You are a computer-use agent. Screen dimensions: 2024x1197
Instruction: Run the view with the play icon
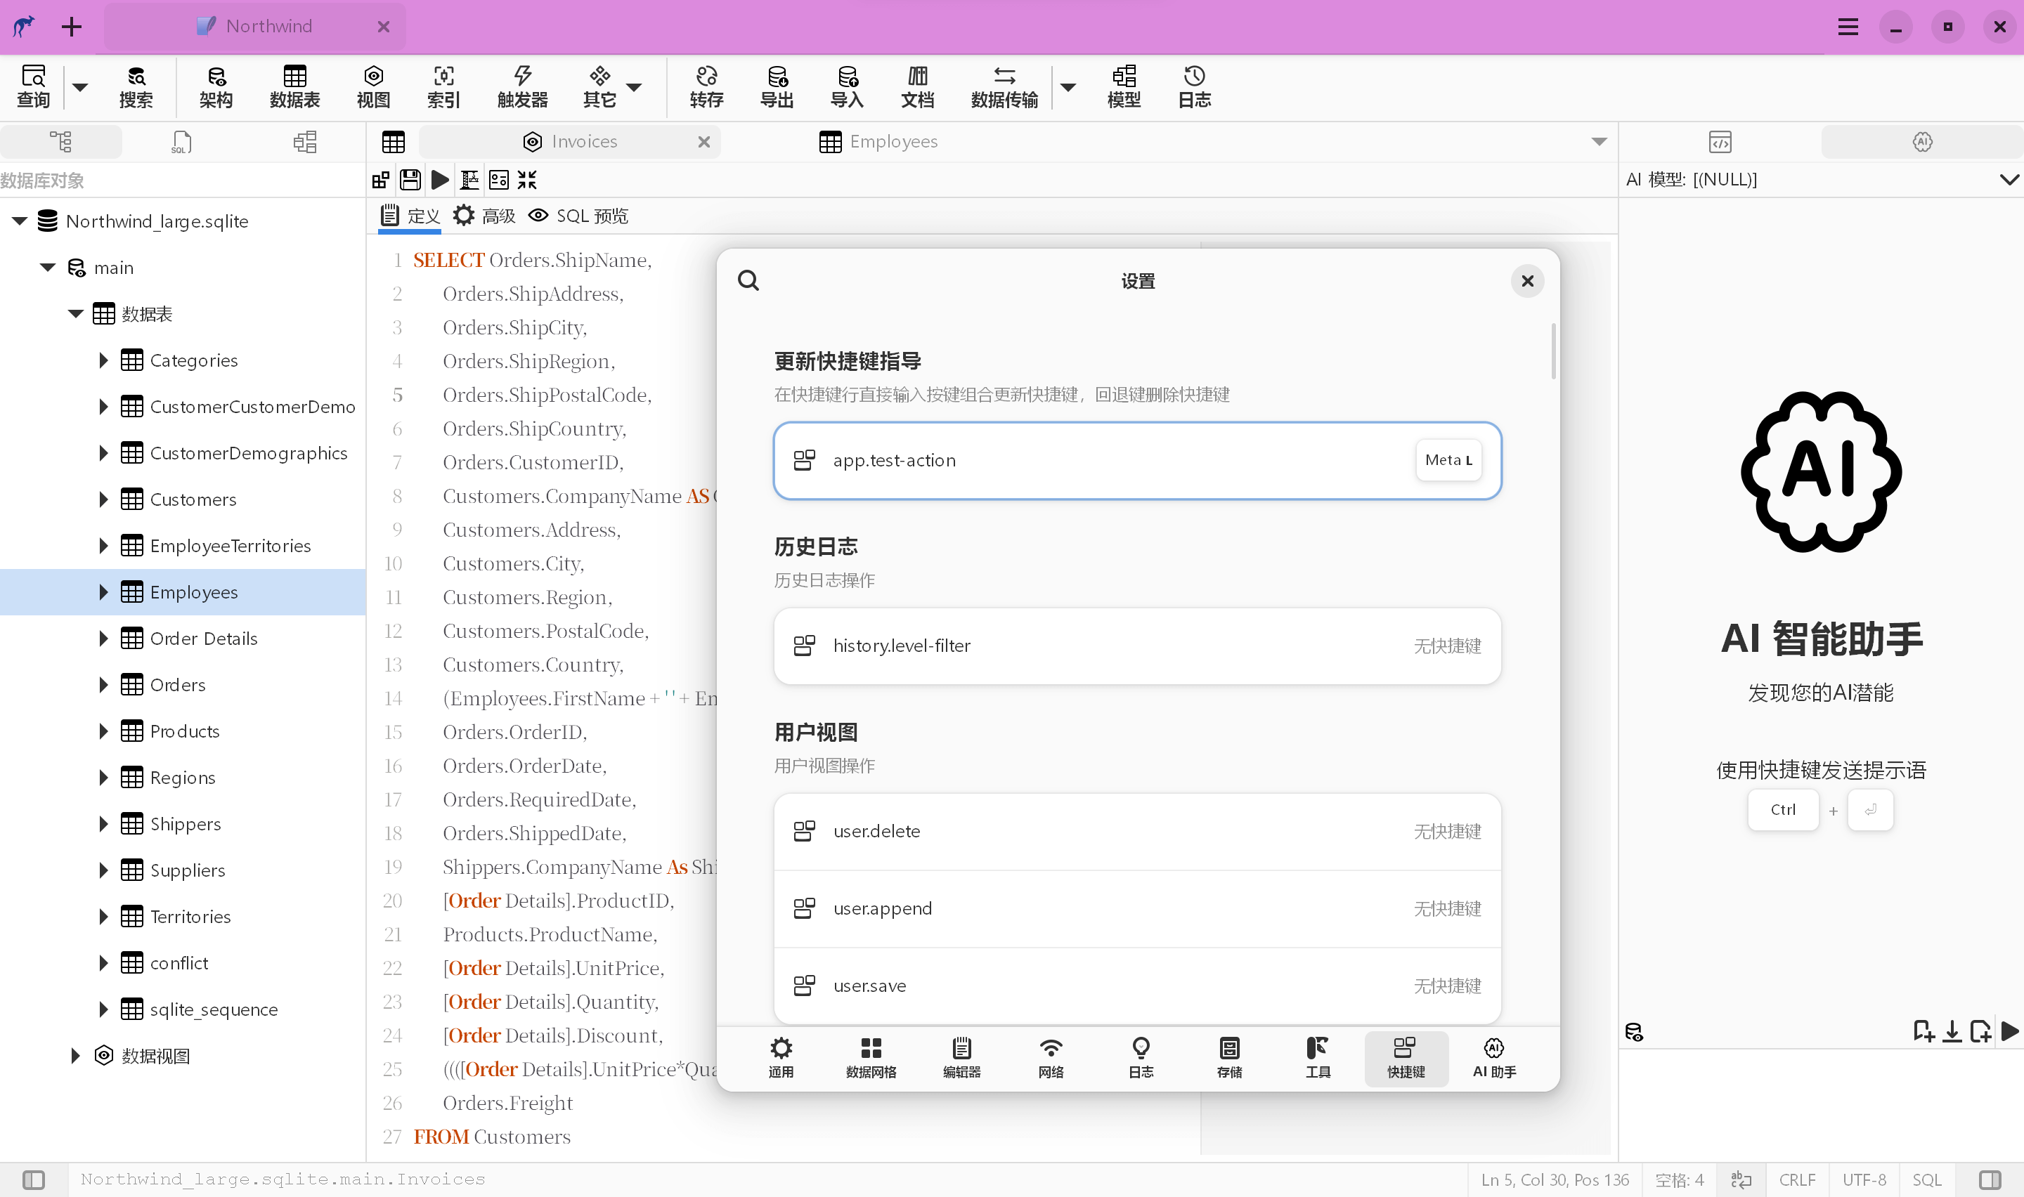click(x=440, y=179)
